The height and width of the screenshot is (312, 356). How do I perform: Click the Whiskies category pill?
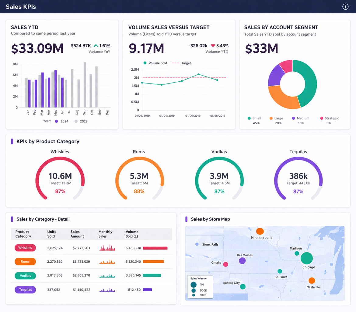25,248
